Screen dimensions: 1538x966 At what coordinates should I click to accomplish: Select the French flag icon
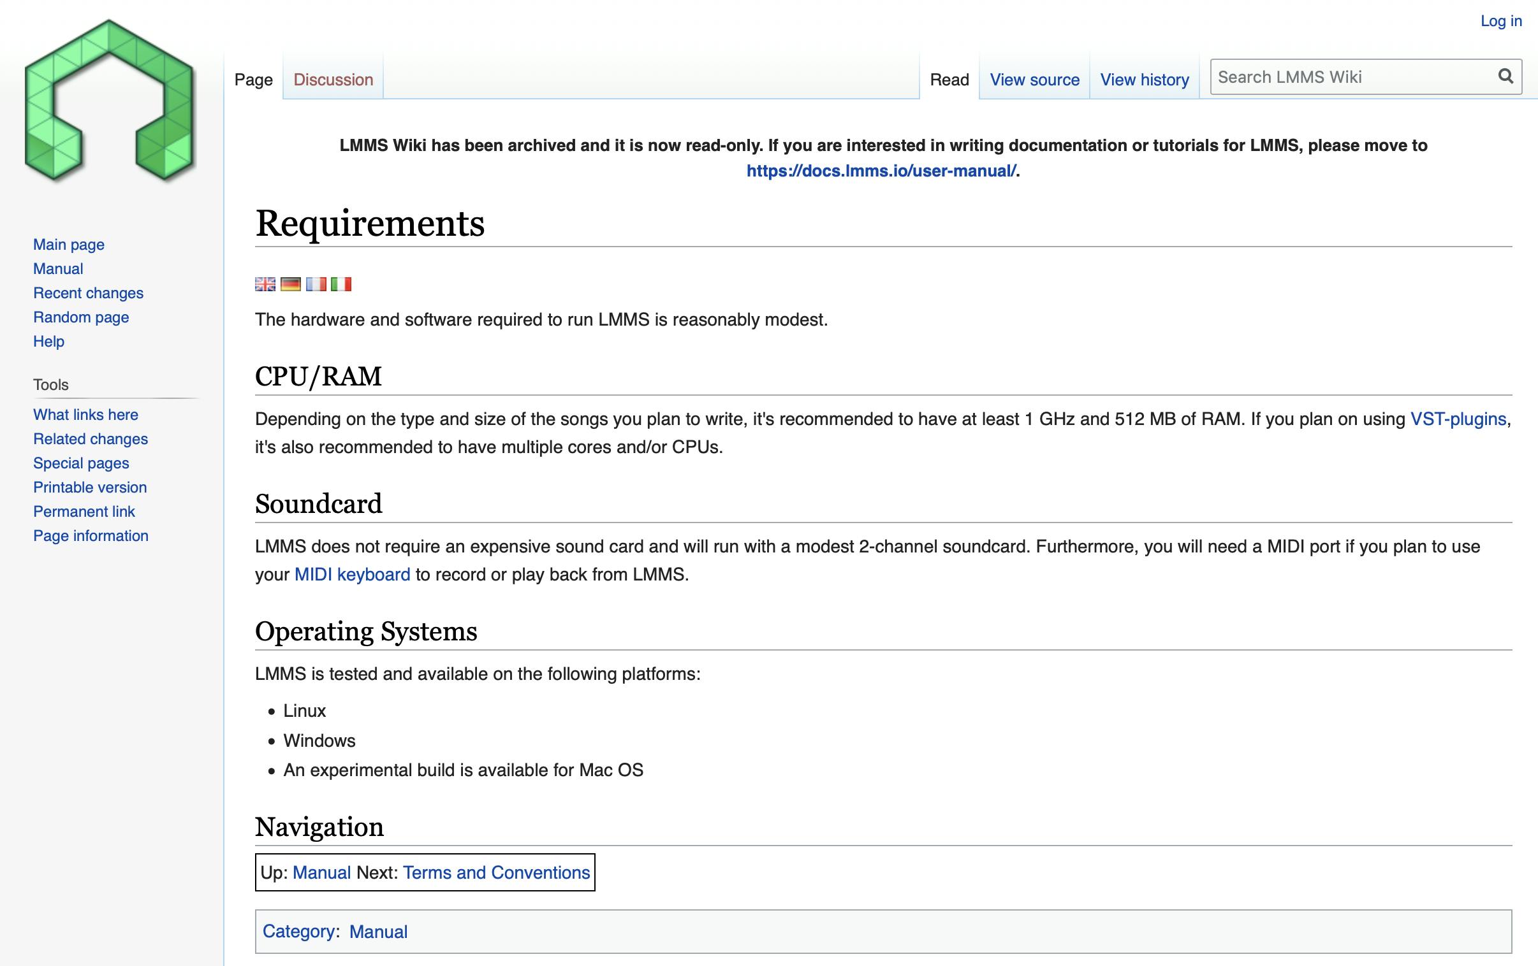[x=316, y=284]
